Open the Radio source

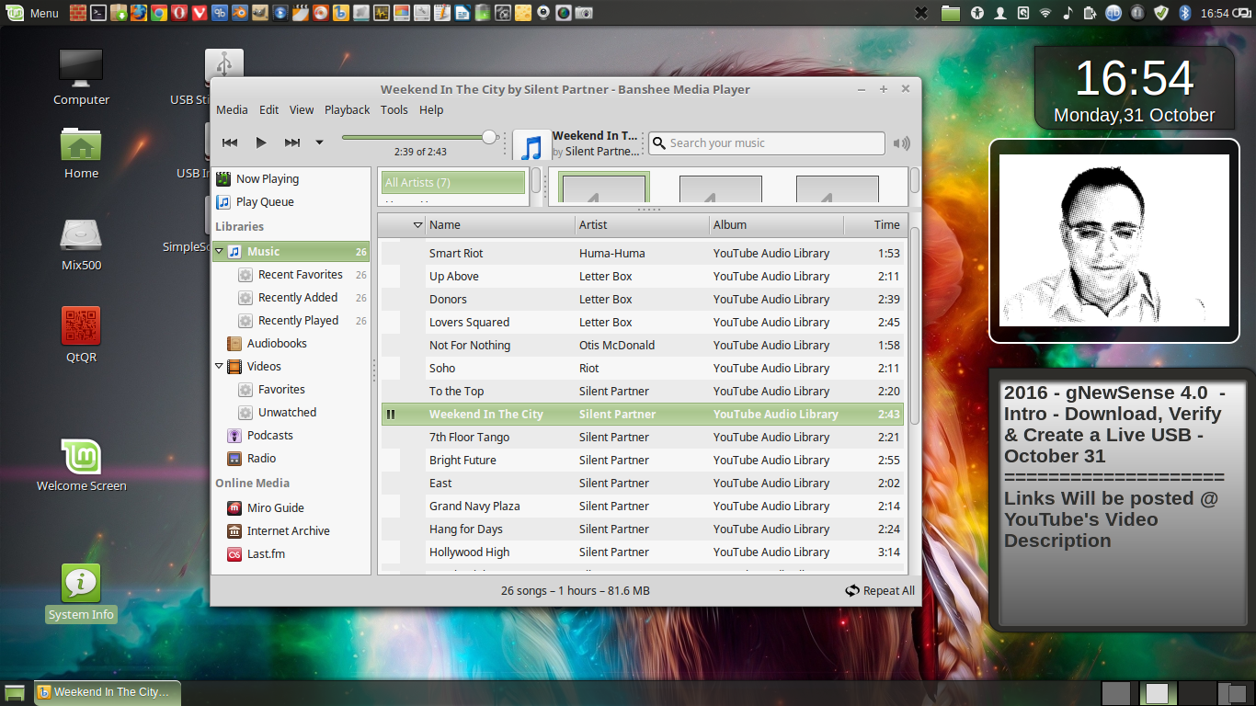[291, 459]
